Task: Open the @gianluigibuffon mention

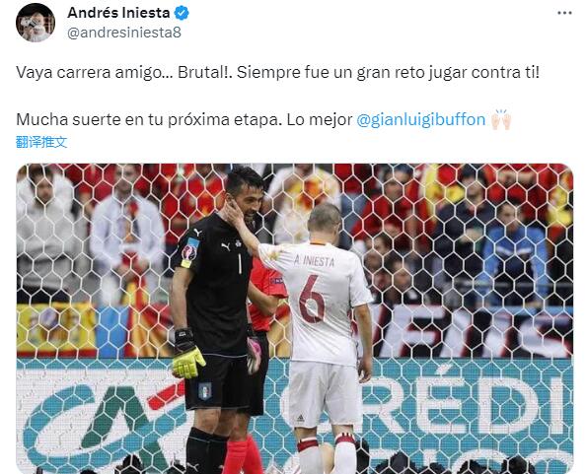Action: coord(421,119)
